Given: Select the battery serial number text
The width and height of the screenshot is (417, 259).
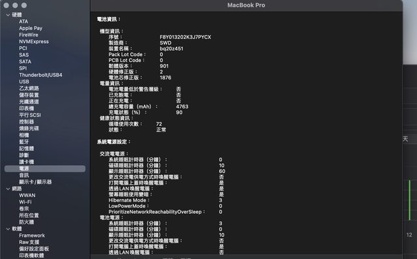Looking at the screenshot, I should 185,37.
